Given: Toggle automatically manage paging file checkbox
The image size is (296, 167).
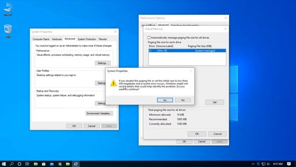Looking at the screenshot, I should pyautogui.click(x=149, y=38).
